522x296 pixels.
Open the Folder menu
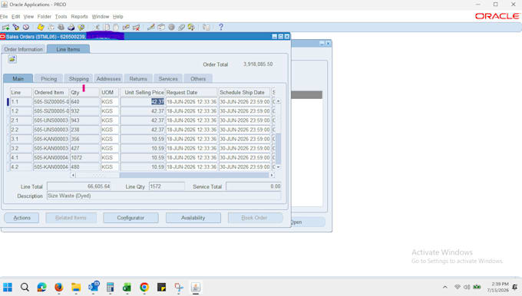pos(45,17)
